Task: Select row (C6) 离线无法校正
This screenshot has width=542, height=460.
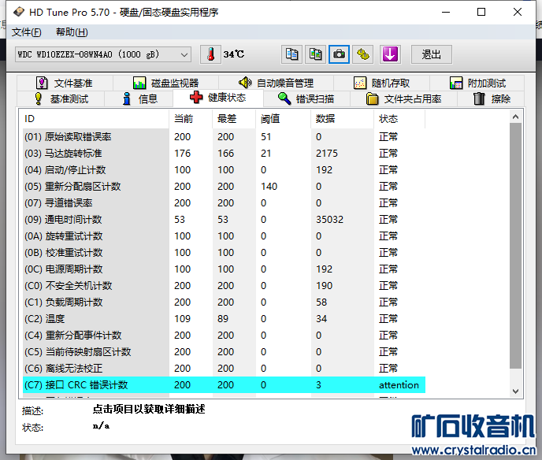Action: [224, 369]
